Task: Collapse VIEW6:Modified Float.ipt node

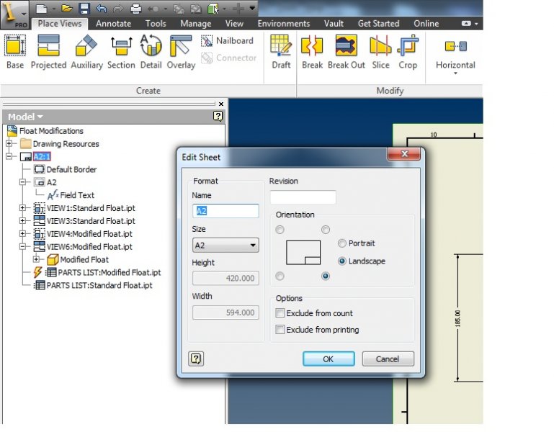Action: (22, 246)
